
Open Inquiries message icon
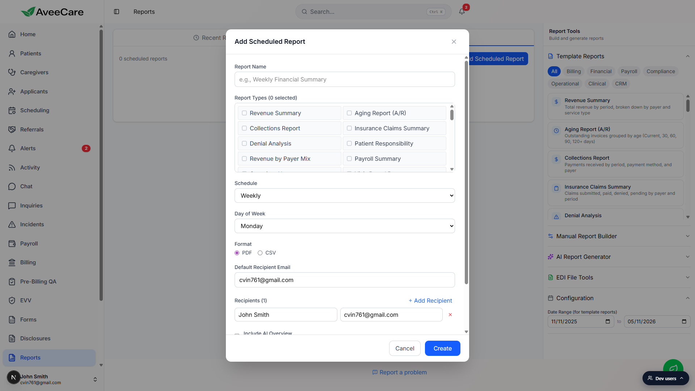(x=12, y=206)
